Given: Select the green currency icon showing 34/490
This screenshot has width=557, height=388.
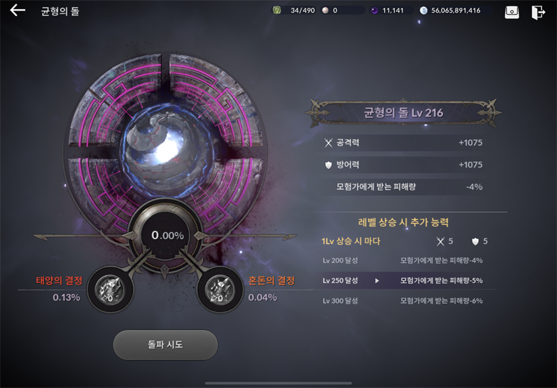Looking at the screenshot, I should [x=276, y=10].
